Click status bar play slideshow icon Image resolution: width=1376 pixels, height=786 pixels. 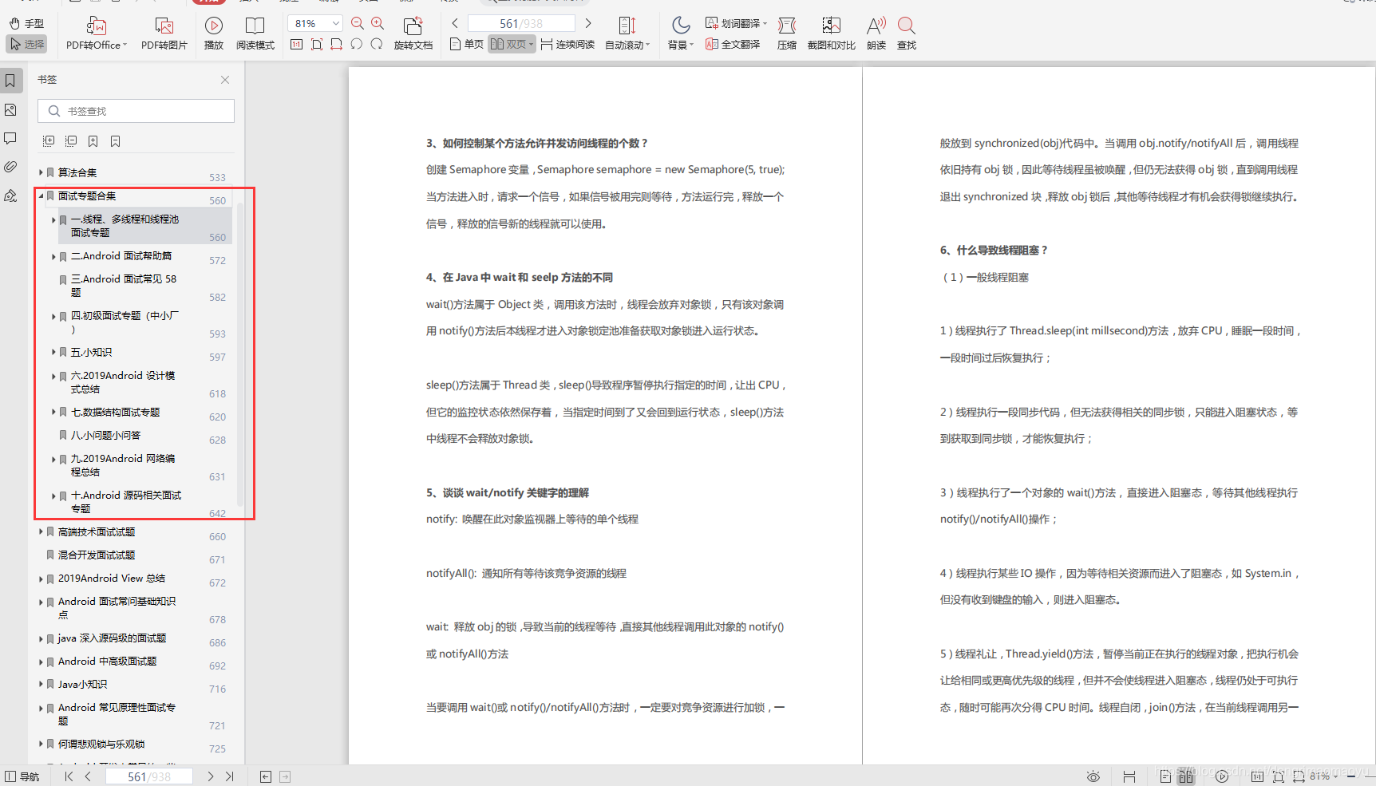[x=1222, y=776]
